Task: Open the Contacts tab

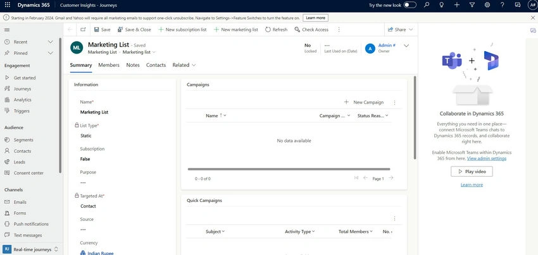Action: point(156,65)
